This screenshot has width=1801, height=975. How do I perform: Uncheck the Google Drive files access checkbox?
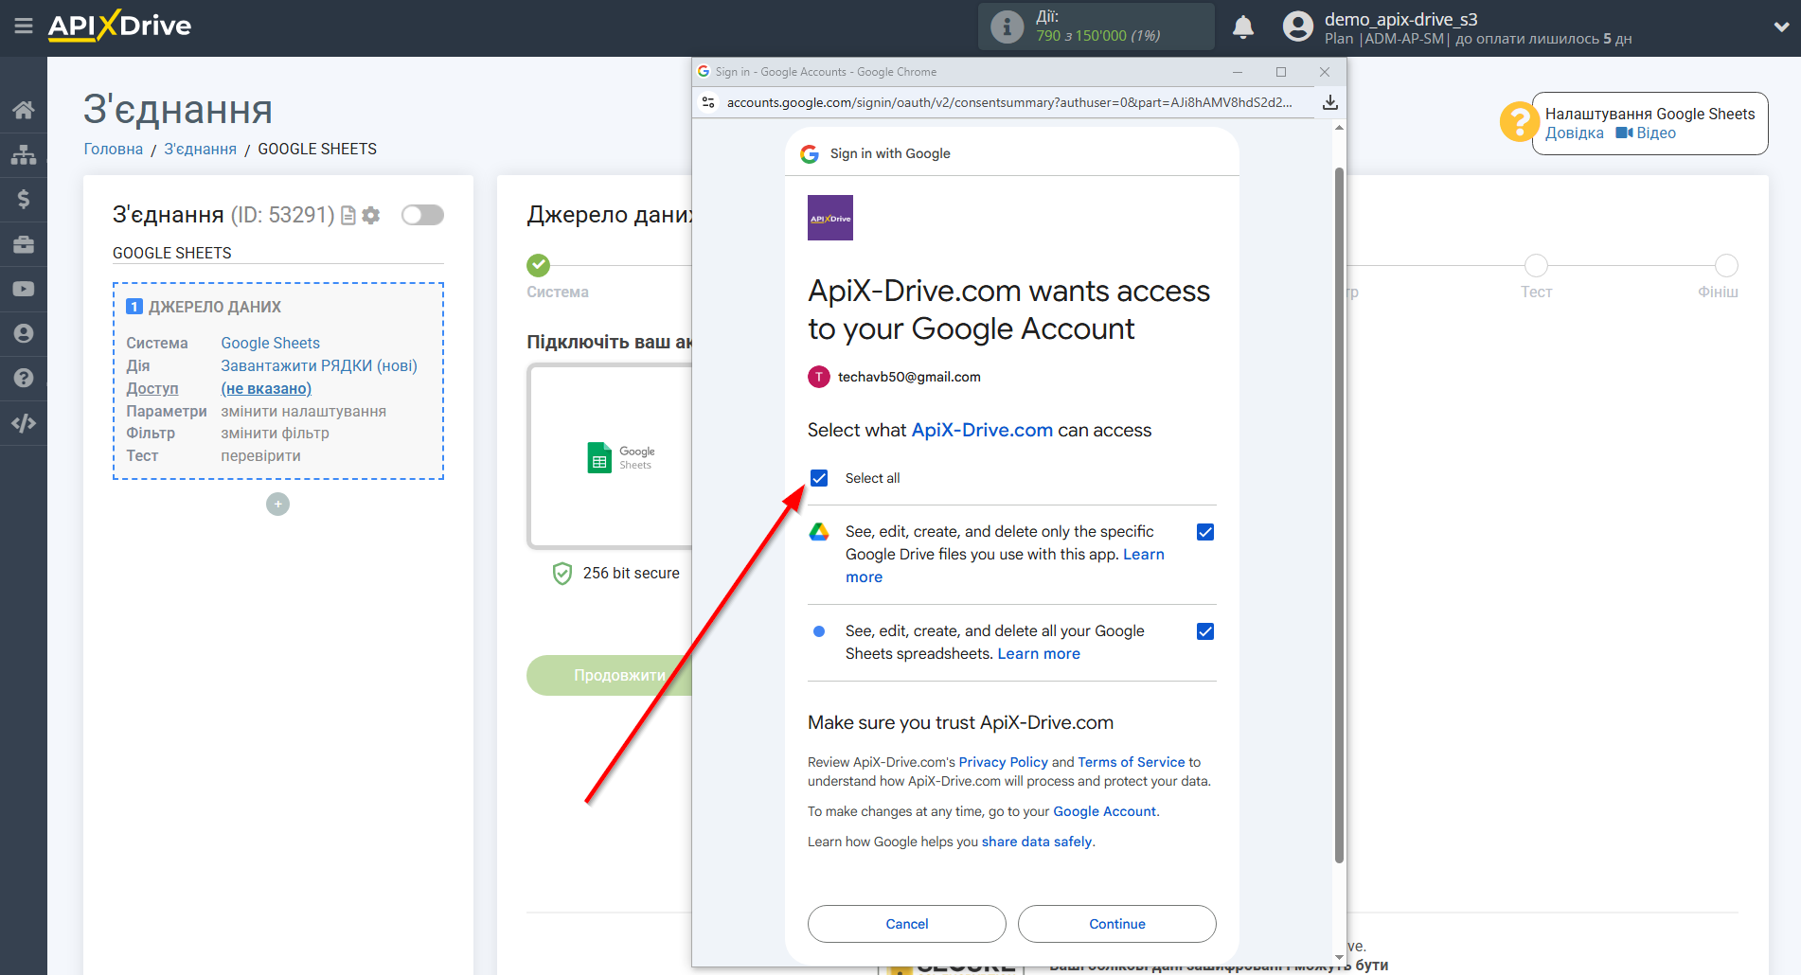pyautogui.click(x=1204, y=532)
